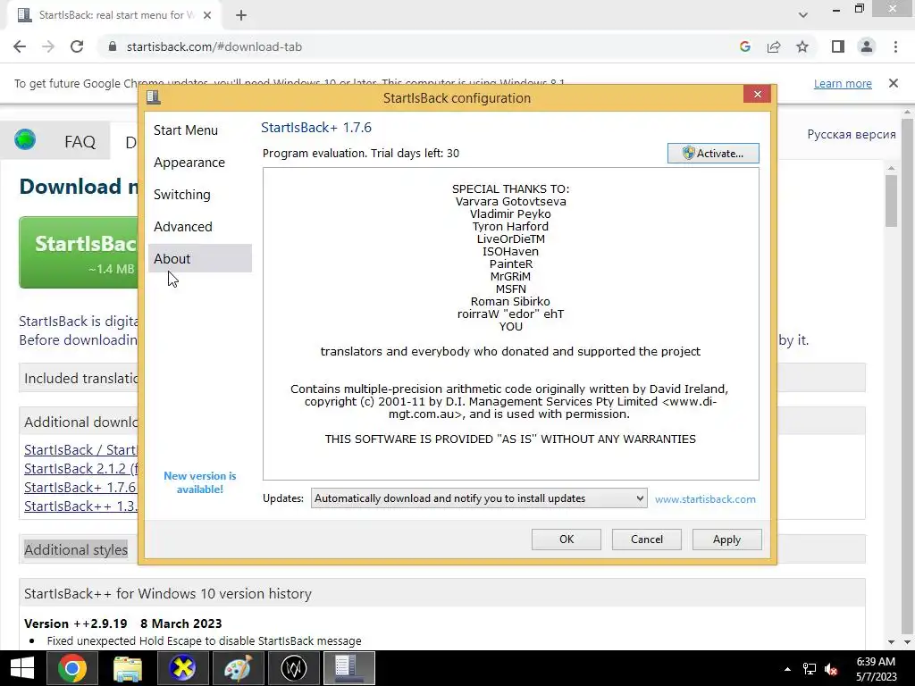This screenshot has width=915, height=686.
Task: Close the StartIsBack configuration dialog
Action: [758, 94]
